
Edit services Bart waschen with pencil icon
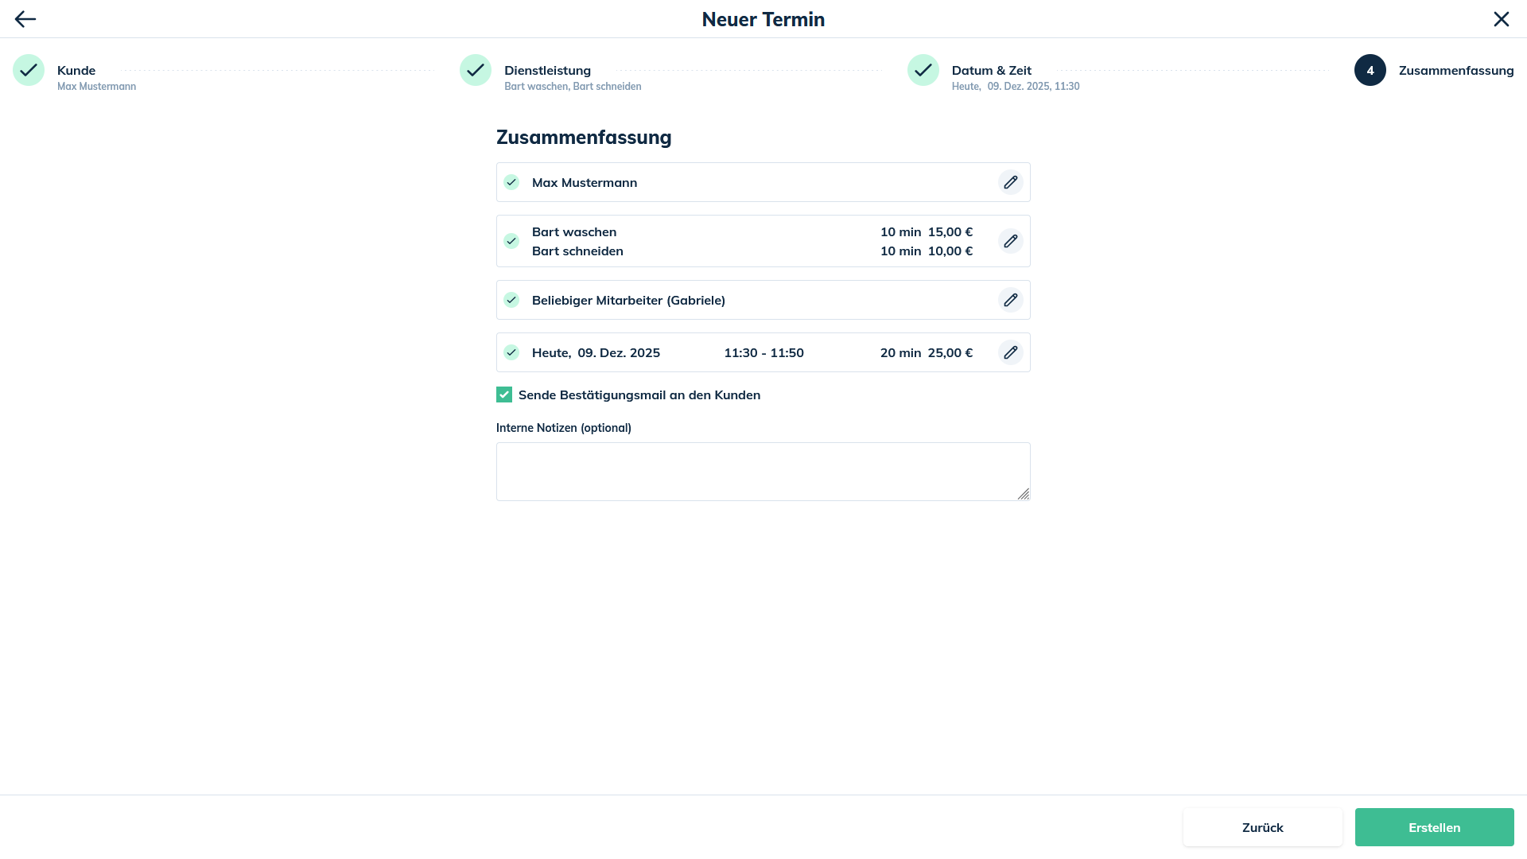1010,241
